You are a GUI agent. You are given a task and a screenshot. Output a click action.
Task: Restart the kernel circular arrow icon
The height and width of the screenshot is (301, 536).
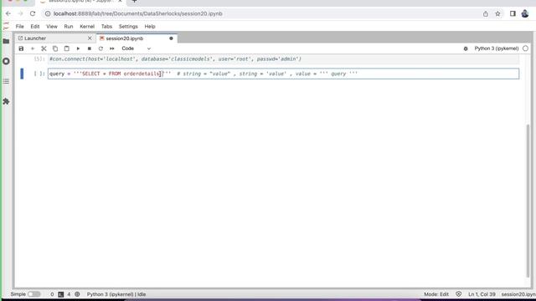(100, 48)
